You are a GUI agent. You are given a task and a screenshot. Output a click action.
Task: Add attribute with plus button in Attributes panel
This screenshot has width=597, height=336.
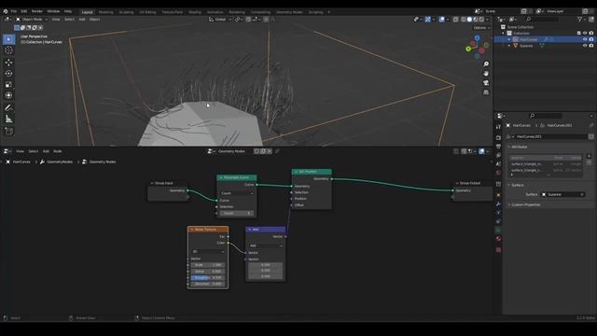[x=589, y=156]
